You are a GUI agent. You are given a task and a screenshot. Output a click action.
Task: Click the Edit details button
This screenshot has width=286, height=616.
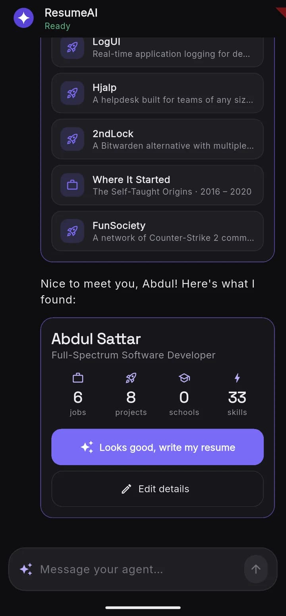point(157,489)
